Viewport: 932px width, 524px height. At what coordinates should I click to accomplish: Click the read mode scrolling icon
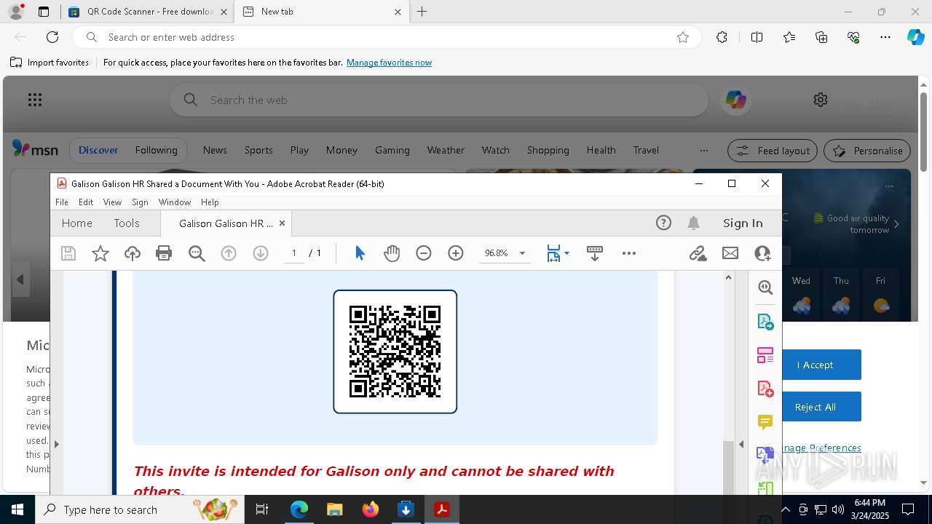tap(594, 253)
